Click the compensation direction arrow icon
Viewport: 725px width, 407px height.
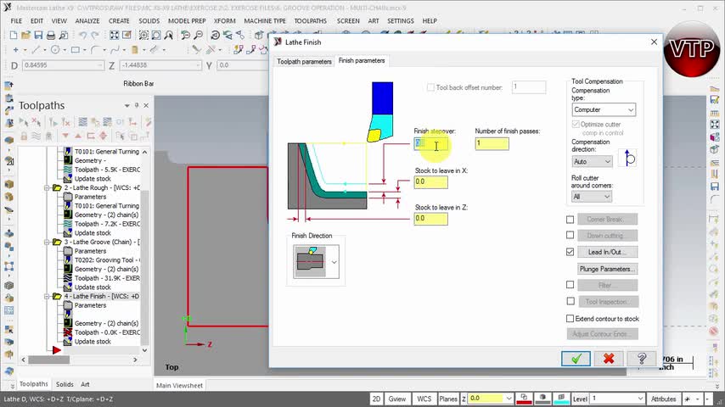(x=628, y=158)
